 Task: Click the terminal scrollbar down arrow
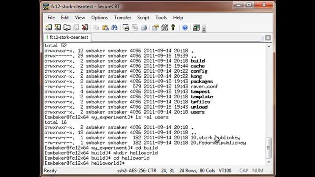pos(269,162)
